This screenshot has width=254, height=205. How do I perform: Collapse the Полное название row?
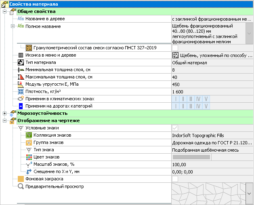coord(13,26)
